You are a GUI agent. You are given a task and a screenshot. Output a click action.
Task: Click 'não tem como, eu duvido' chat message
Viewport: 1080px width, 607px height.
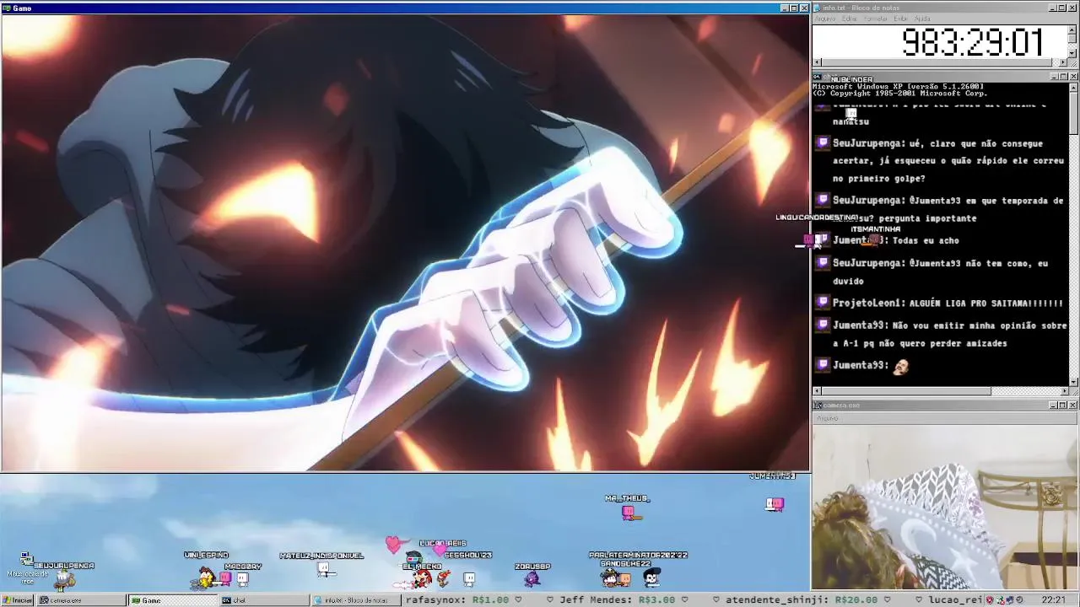pos(940,272)
